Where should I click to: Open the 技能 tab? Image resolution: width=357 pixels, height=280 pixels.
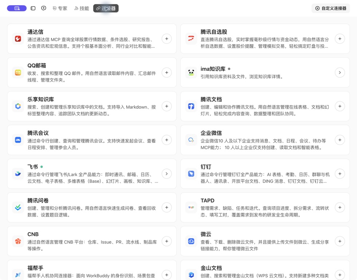point(82,8)
